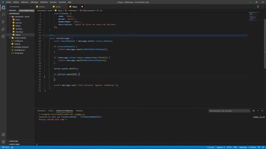266x149 pixels.
Task: Click the feedback icon in status bar
Action: click(x=259, y=147)
